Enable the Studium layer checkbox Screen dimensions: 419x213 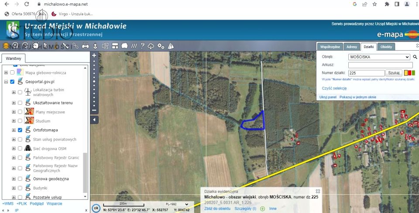[20, 121]
